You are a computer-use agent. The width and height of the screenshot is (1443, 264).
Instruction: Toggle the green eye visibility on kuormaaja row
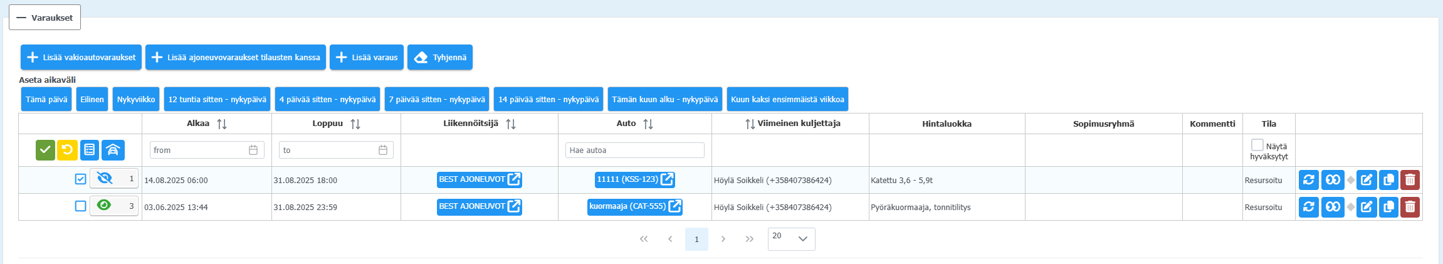(x=104, y=205)
